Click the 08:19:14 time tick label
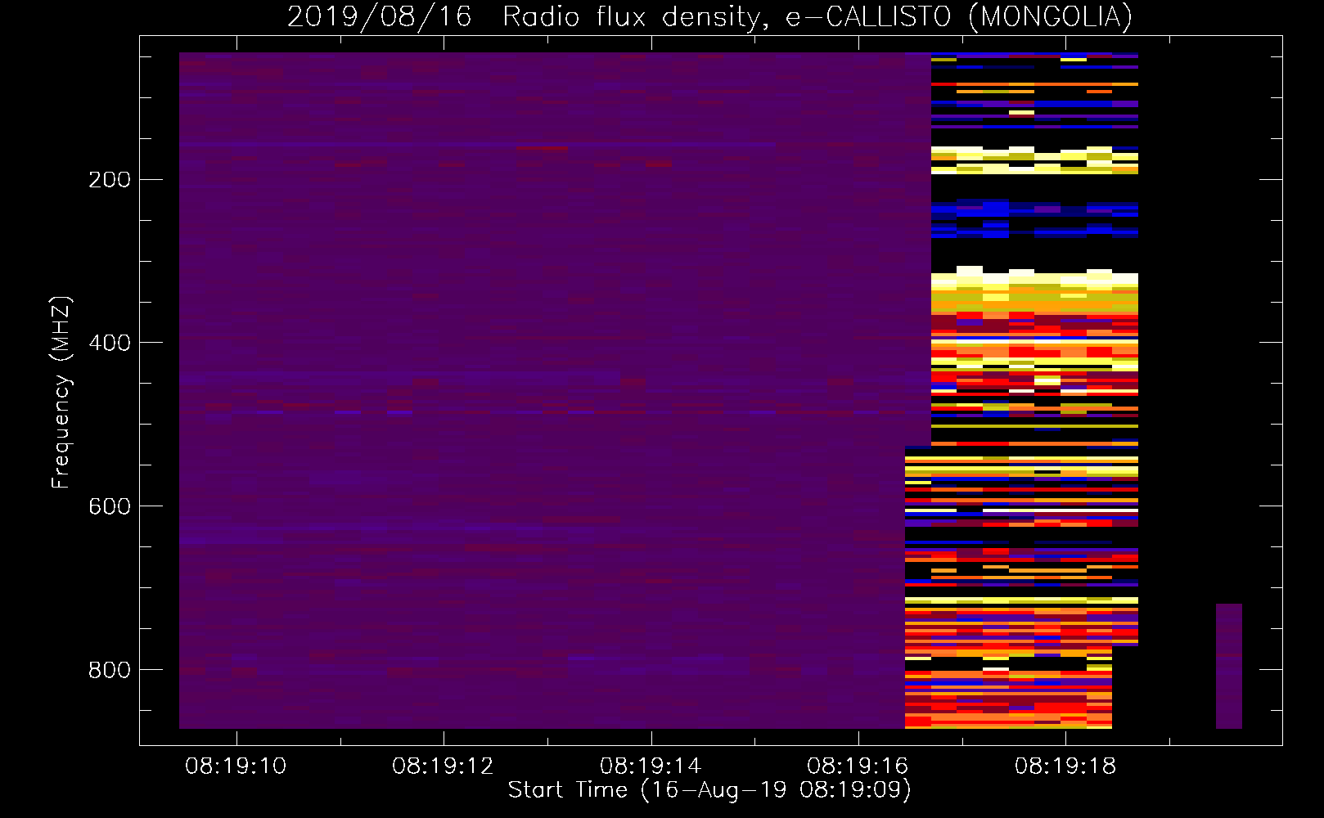This screenshot has width=1324, height=818. tap(651, 766)
